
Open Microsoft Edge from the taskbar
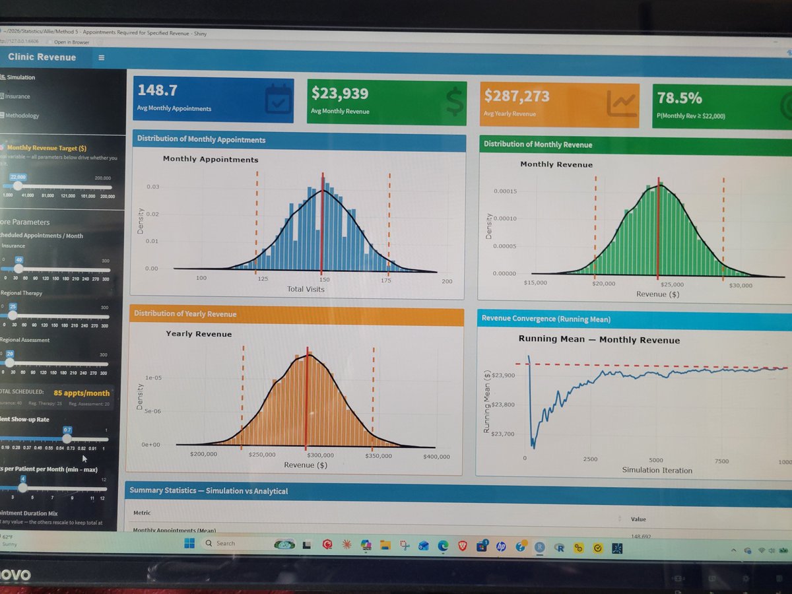[443, 546]
